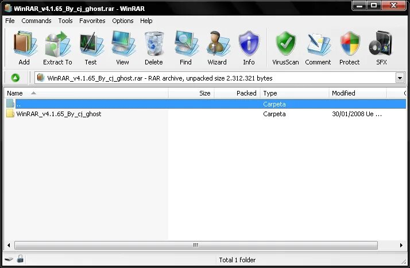Sort by Name column header
410x268 pixels.
(x=86, y=93)
